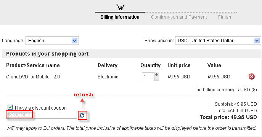Screen dimensions: 262x137
Task: Increase quantity with the plus button
Action: tap(156, 74)
